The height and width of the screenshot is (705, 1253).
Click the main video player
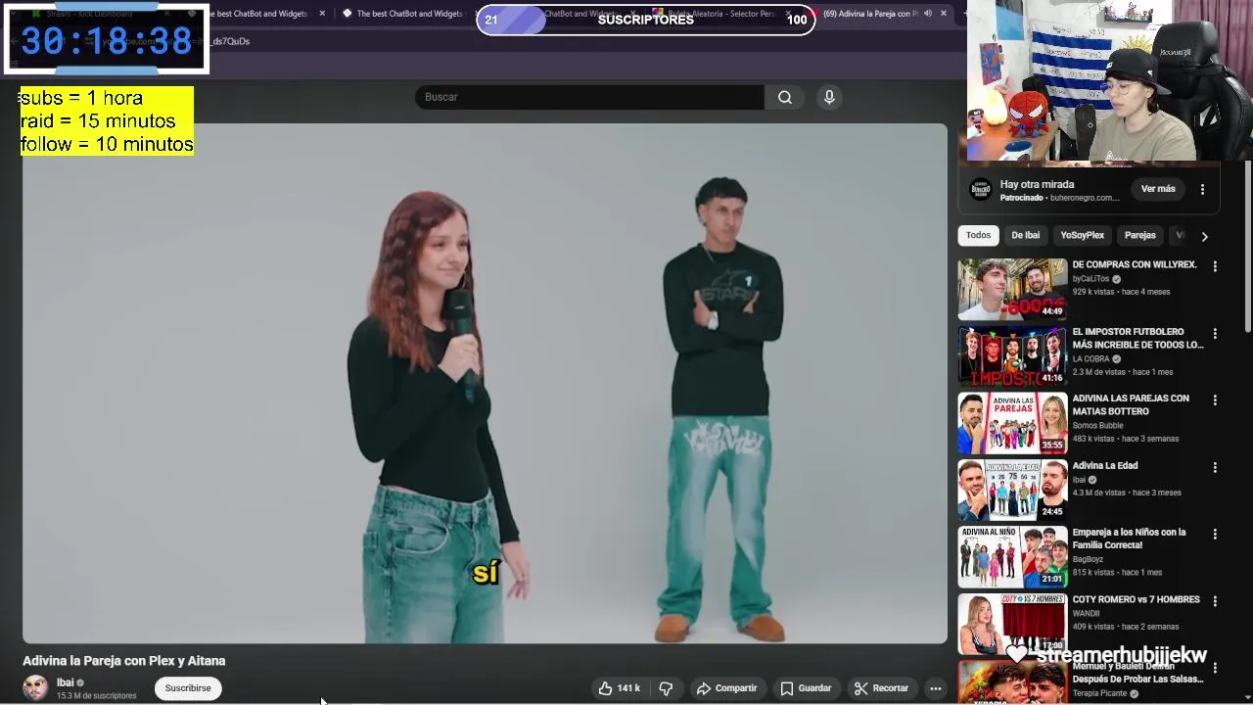pos(485,383)
